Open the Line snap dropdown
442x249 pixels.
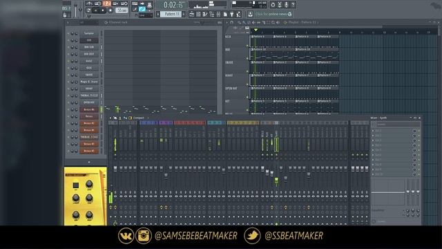click(146, 15)
